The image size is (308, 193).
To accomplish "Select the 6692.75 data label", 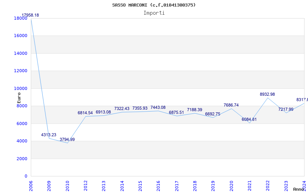I will pos(213,114).
